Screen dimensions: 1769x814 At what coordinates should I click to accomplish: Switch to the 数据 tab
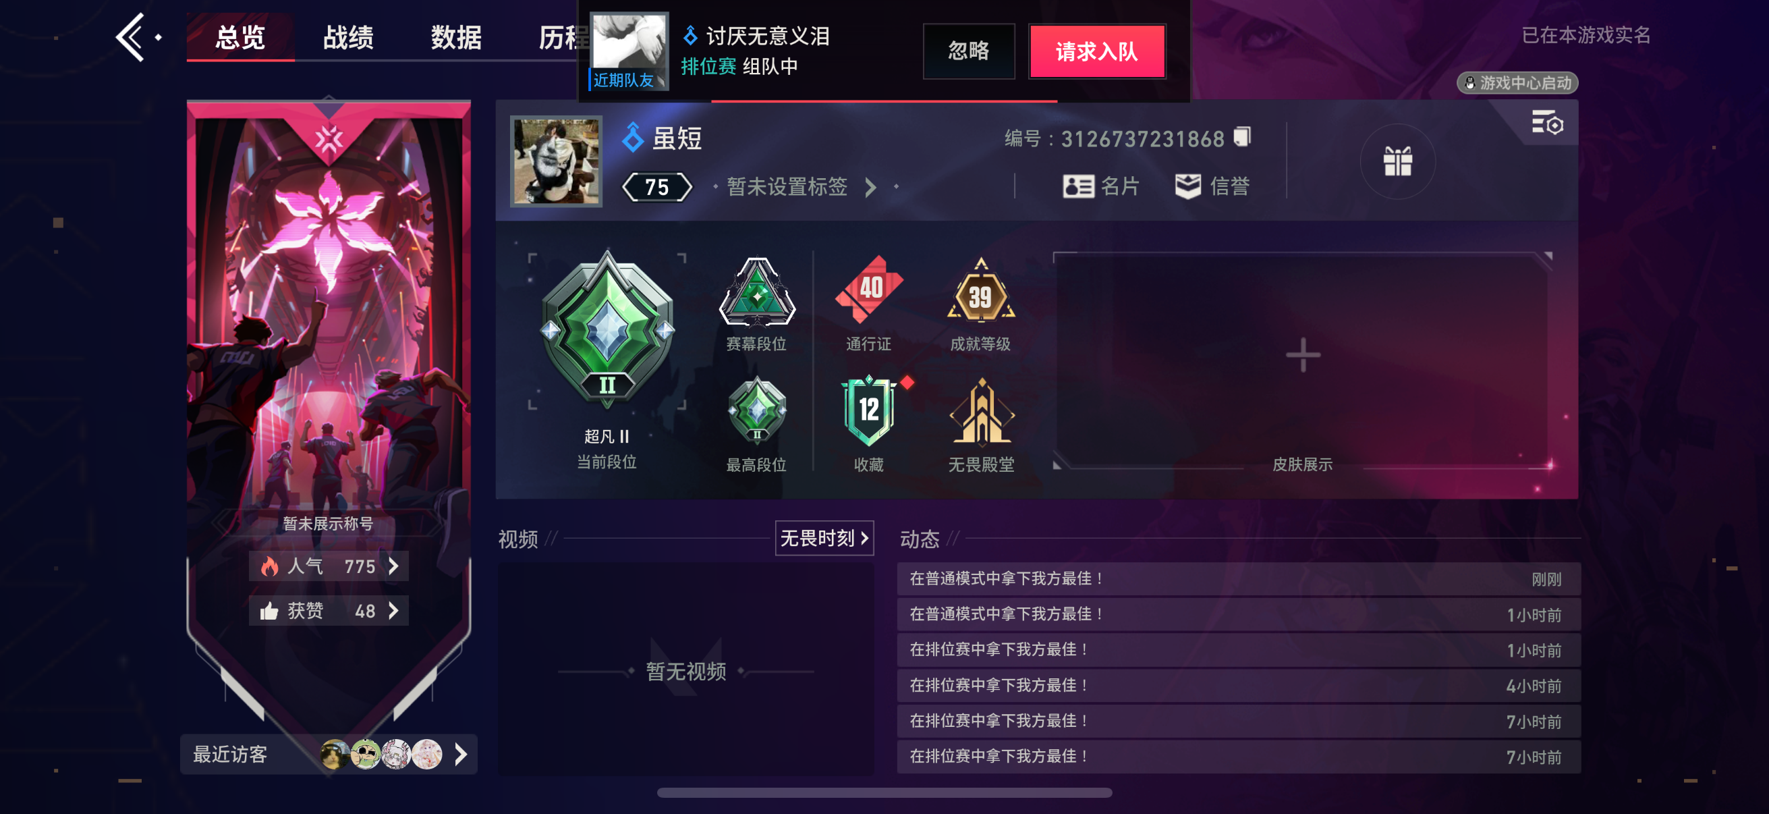pyautogui.click(x=456, y=37)
